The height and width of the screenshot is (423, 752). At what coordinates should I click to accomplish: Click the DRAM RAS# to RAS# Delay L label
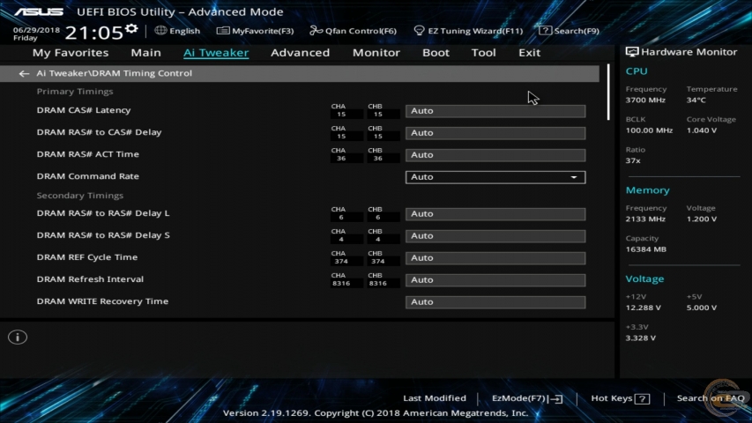pyautogui.click(x=103, y=213)
